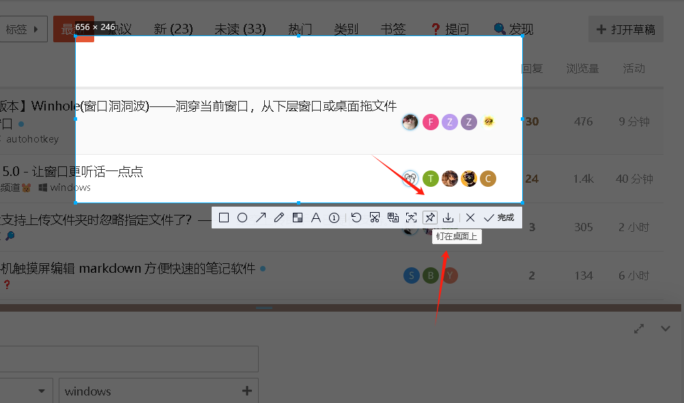Image resolution: width=684 pixels, height=403 pixels.
Task: Select the rectangle shape tool
Action: point(224,218)
